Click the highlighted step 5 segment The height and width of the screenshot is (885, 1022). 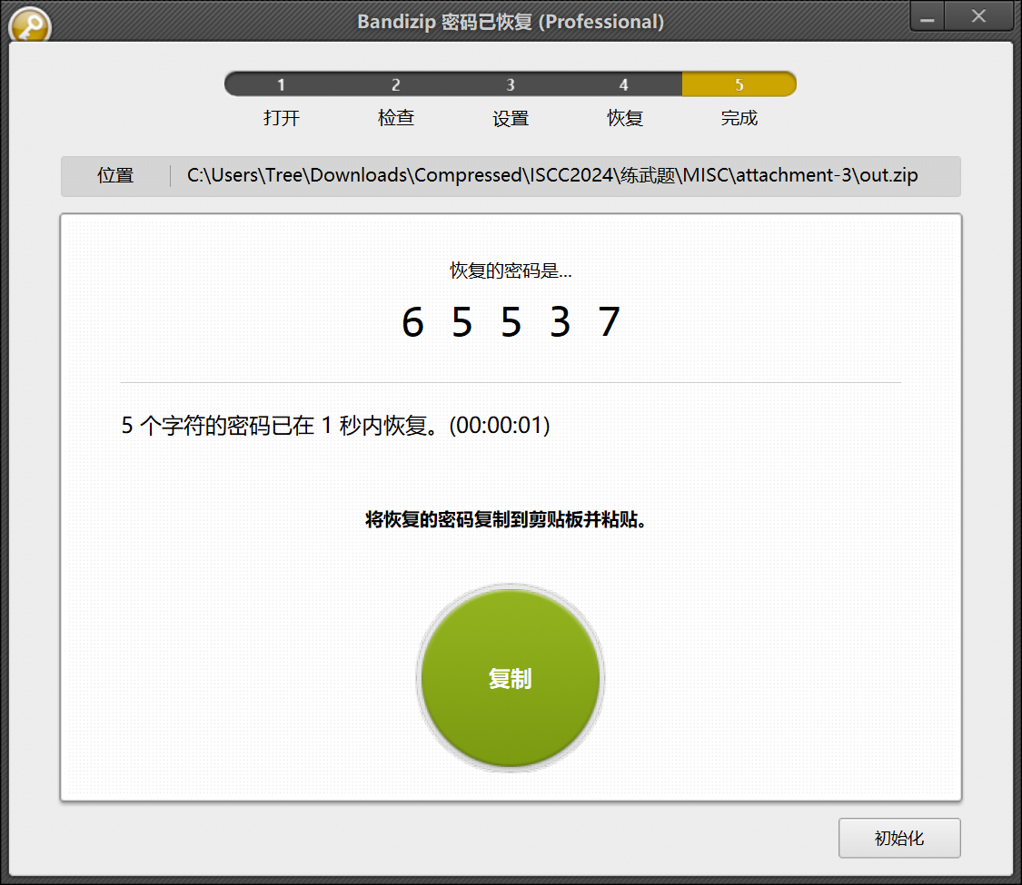click(739, 84)
